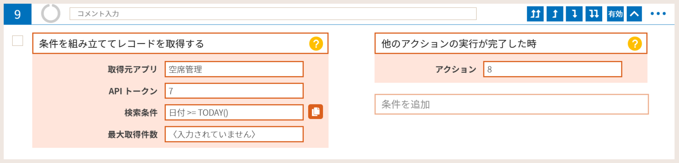
Task: Move action 9 up one position
Action: (x=555, y=14)
